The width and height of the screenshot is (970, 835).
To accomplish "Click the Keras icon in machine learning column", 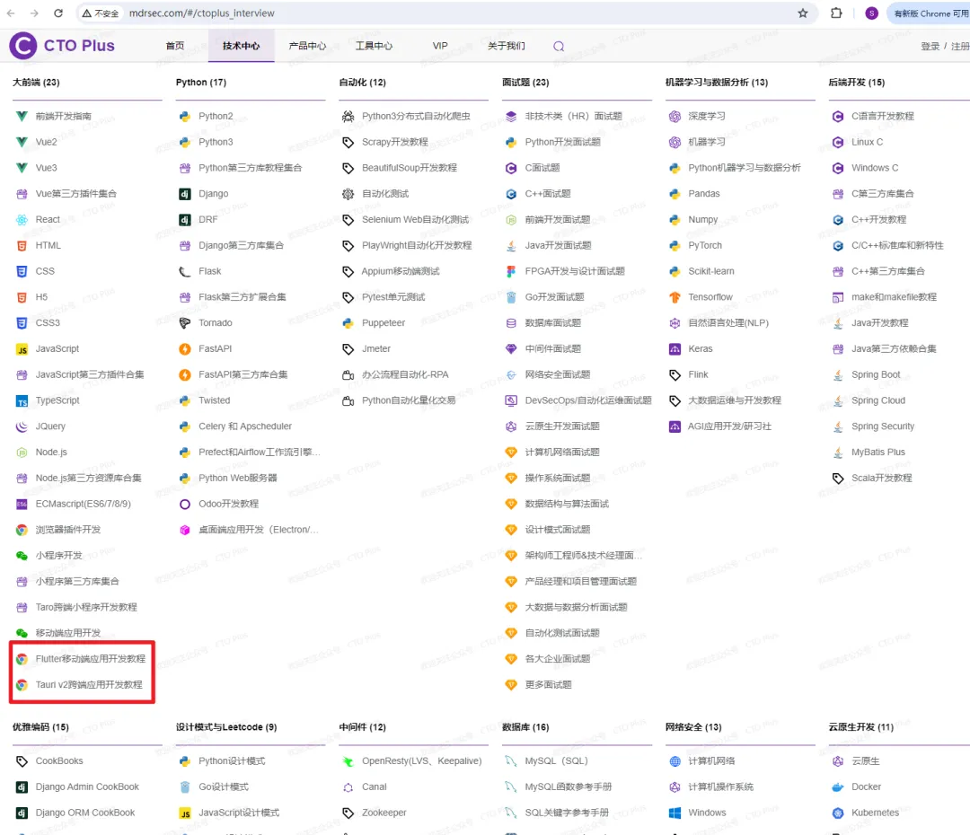I will coord(675,349).
